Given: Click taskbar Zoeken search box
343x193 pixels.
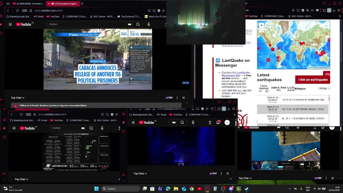Looking at the screenshot, I should pos(121,189).
